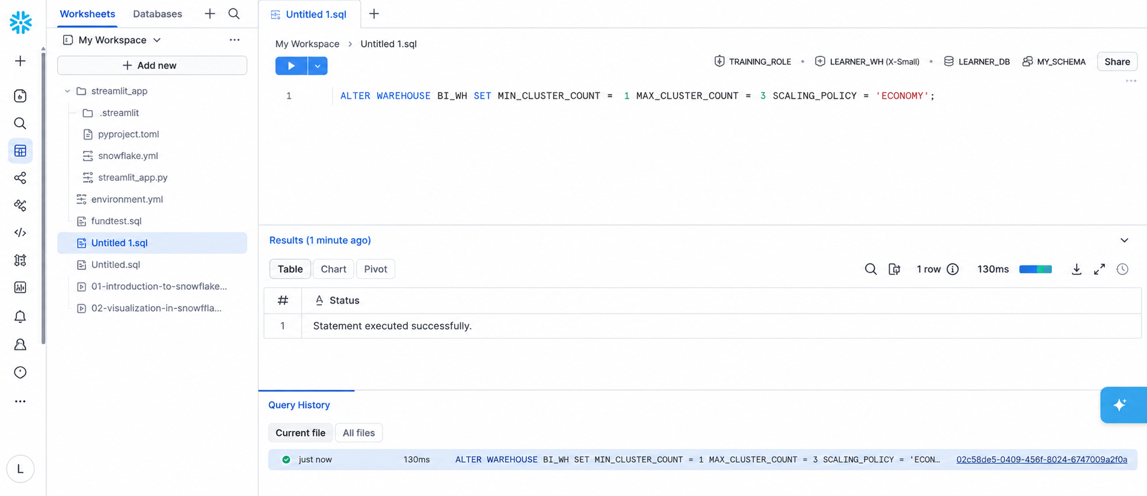1147x496 pixels.
Task: Open the notifications bell icon
Action: [x=20, y=316]
